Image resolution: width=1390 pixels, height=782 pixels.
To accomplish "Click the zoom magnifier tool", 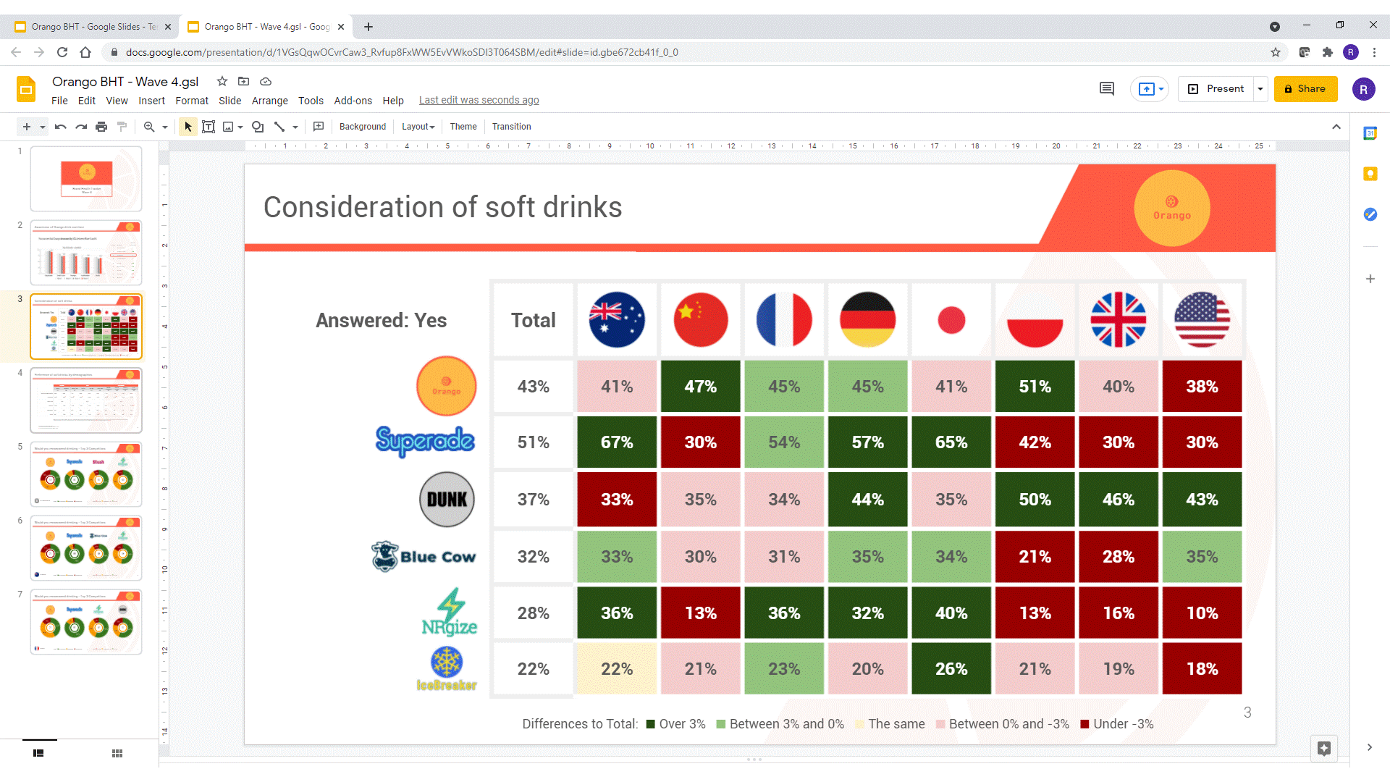I will [x=149, y=127].
